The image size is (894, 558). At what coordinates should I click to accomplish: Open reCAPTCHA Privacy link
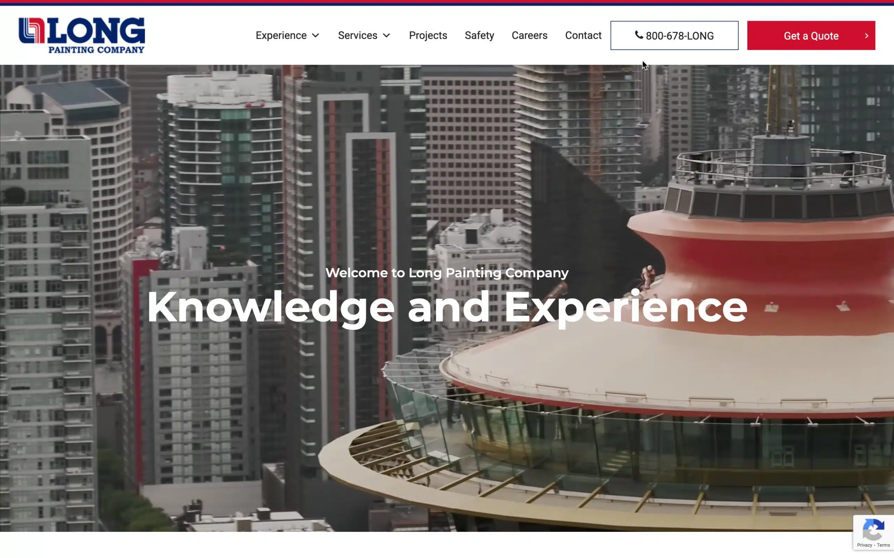click(864, 545)
